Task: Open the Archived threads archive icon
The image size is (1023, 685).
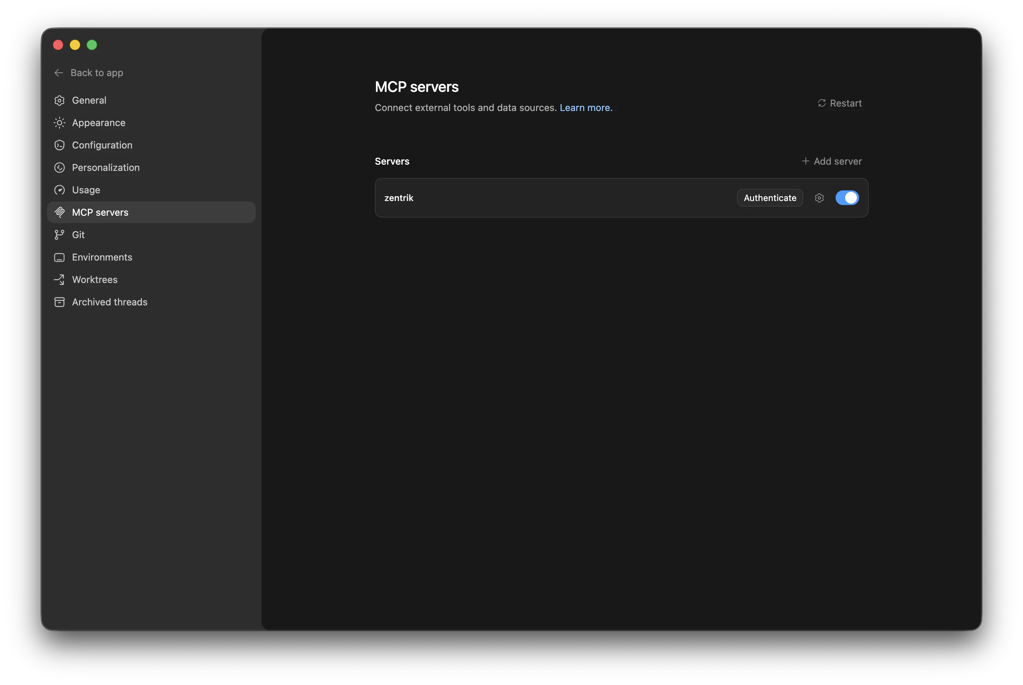Action: coord(60,302)
